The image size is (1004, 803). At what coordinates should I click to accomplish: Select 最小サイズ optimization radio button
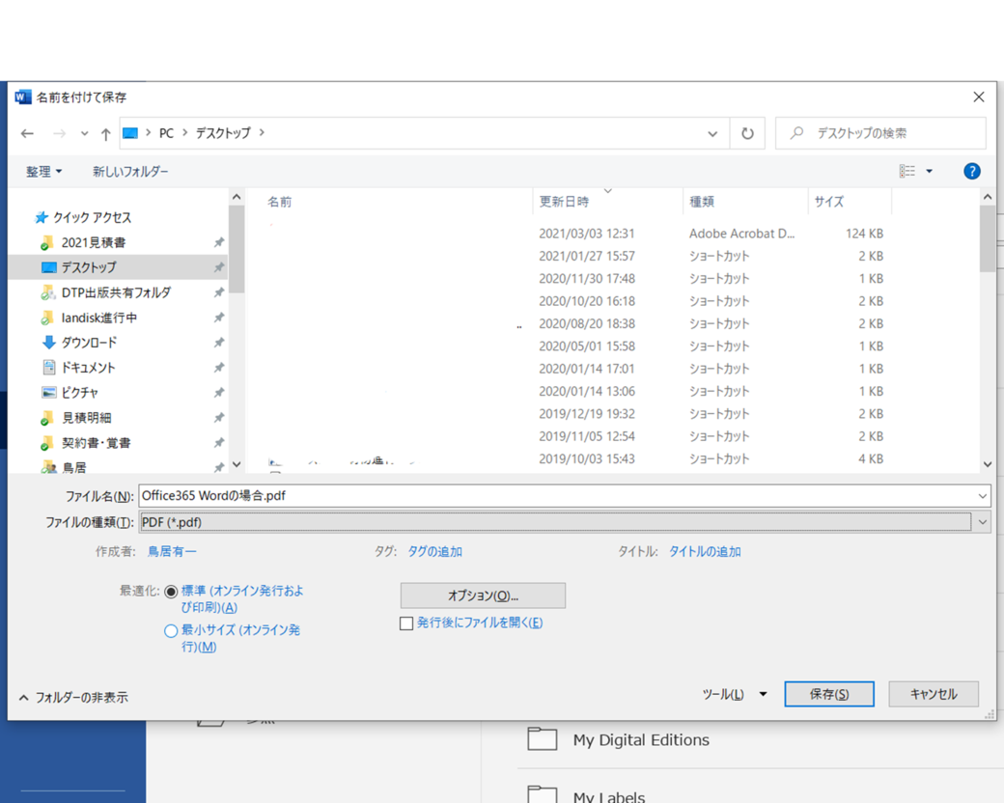171,631
